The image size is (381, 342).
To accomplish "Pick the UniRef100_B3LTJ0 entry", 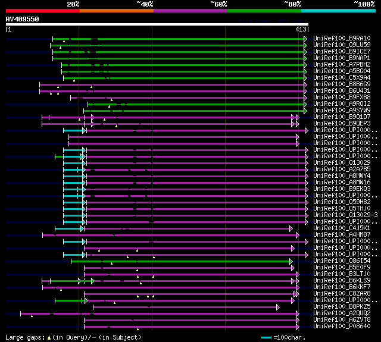I will pyautogui.click(x=342, y=274).
